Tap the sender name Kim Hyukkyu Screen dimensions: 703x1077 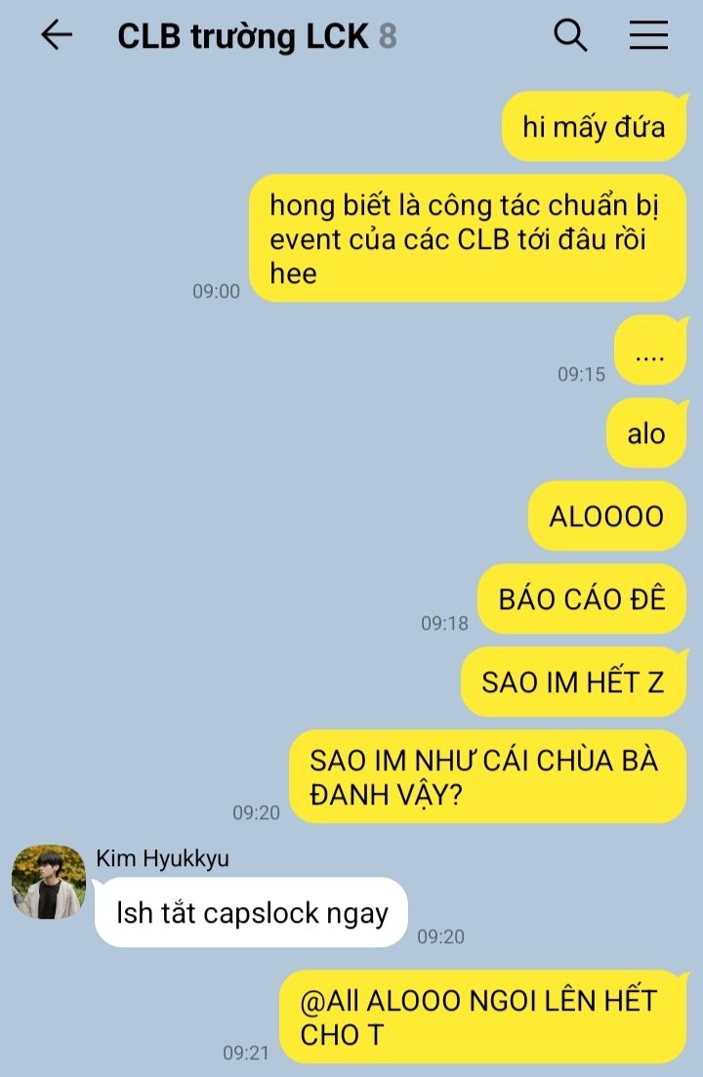click(x=163, y=858)
